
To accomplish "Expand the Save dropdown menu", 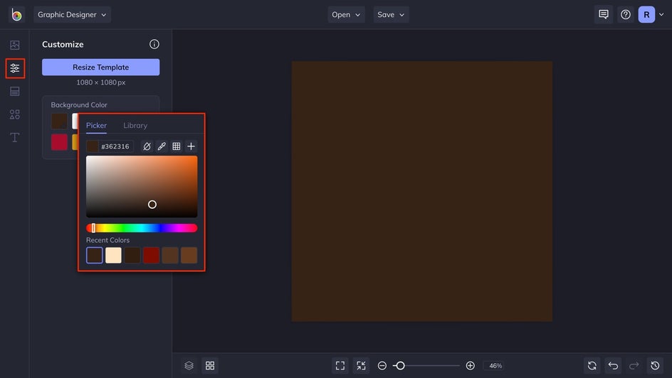I will click(x=391, y=14).
